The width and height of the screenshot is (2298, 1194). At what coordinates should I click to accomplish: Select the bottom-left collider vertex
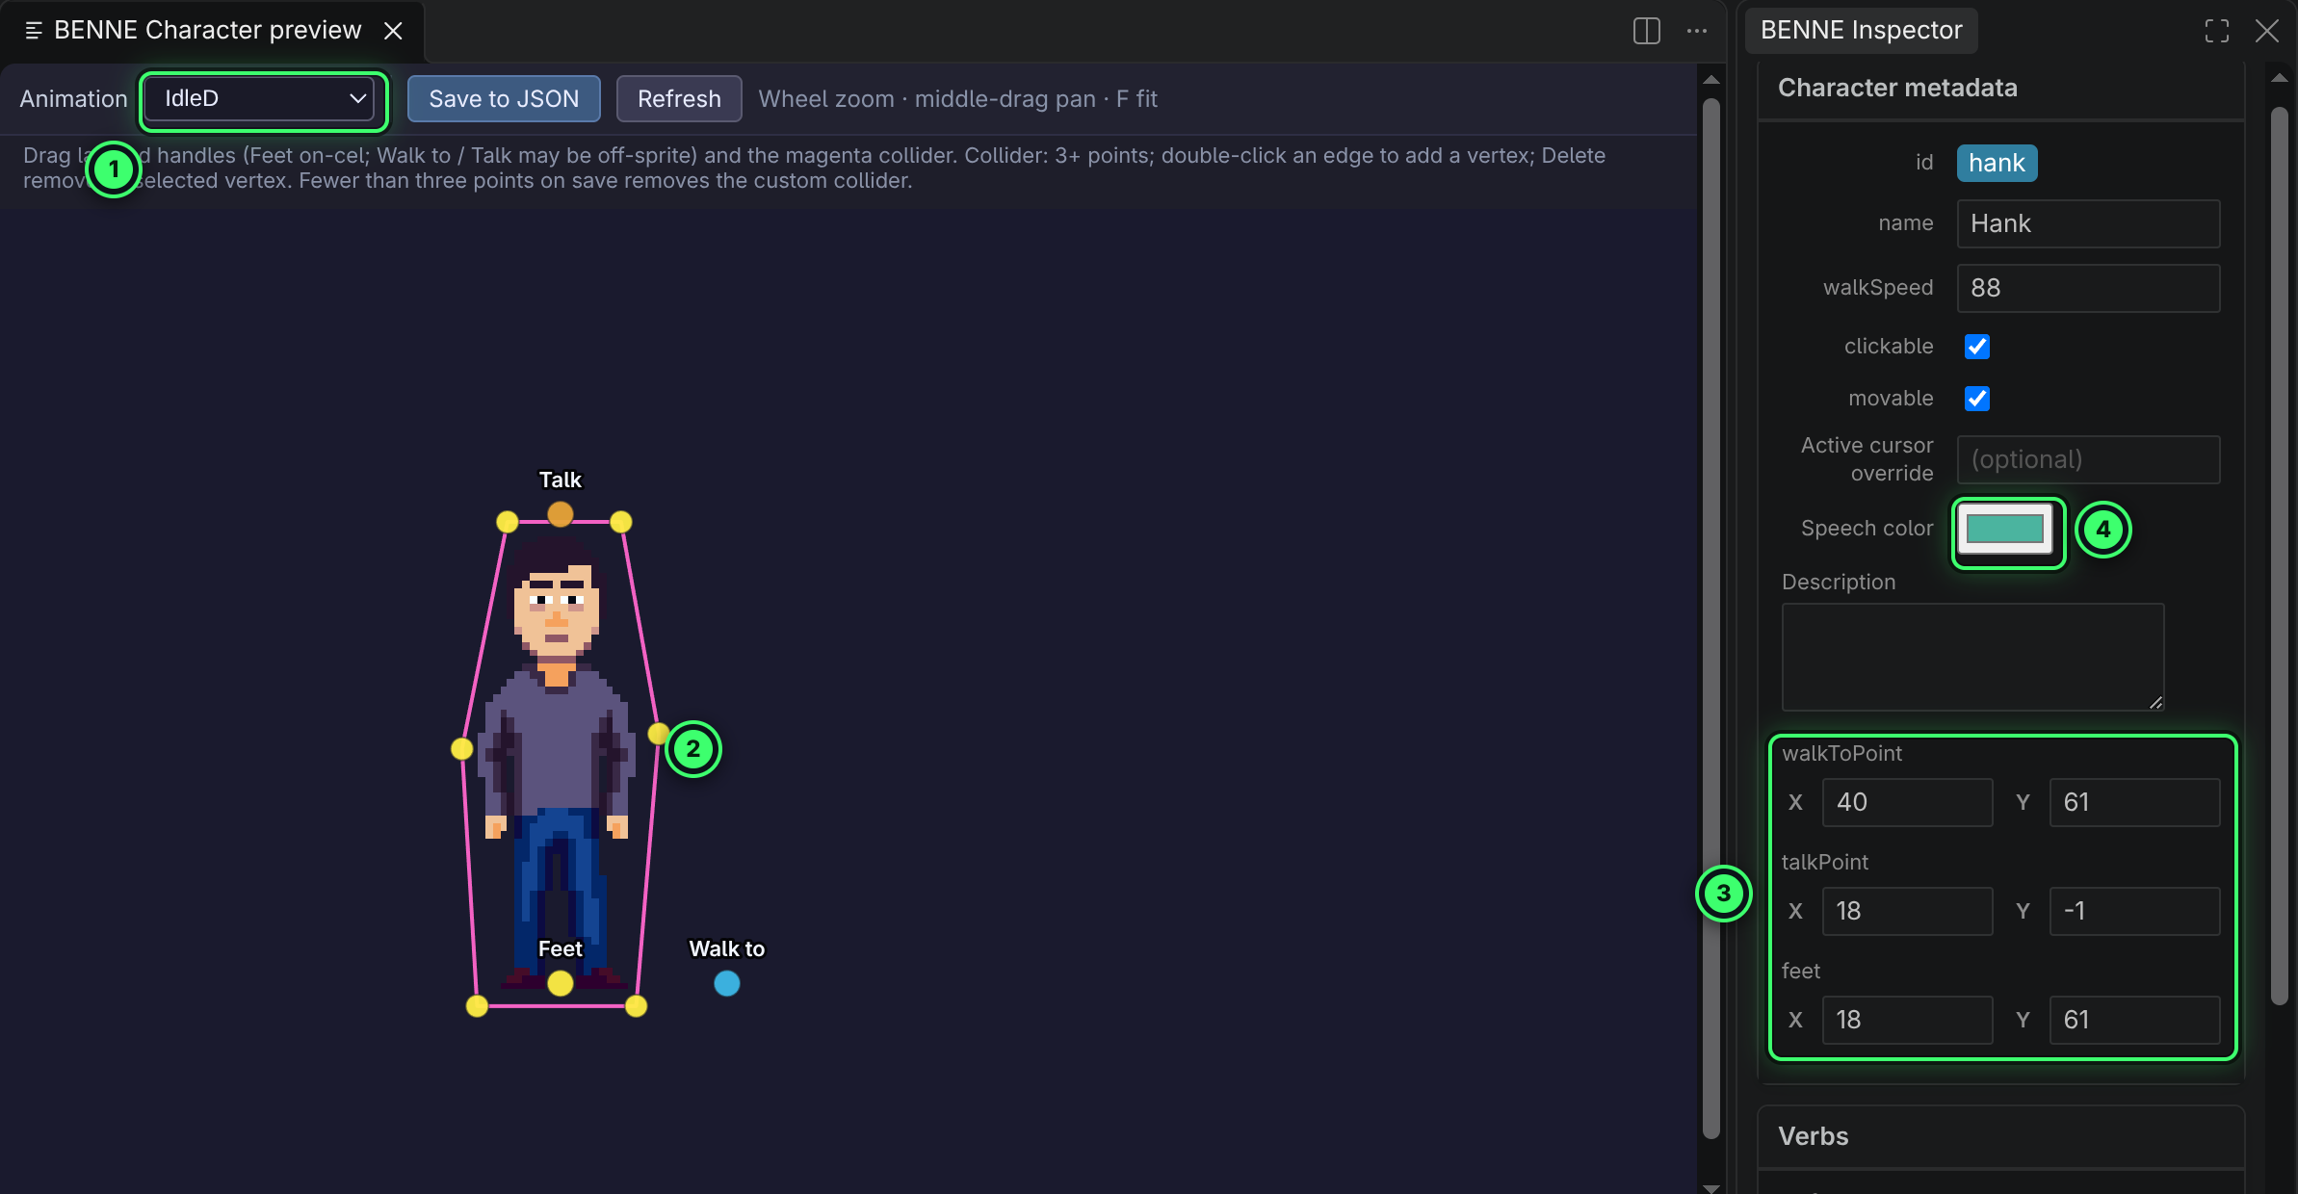coord(477,1006)
